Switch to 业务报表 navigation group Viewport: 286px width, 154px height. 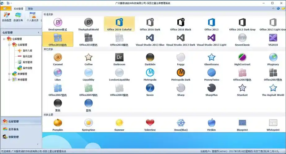(x=21, y=129)
